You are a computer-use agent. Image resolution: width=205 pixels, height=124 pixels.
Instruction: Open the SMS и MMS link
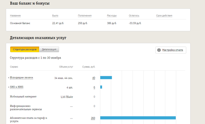tap(17, 87)
